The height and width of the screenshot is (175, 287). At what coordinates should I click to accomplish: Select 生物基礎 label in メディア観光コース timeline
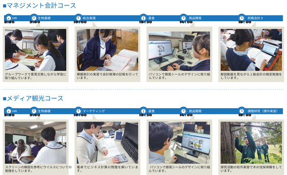point(44,111)
